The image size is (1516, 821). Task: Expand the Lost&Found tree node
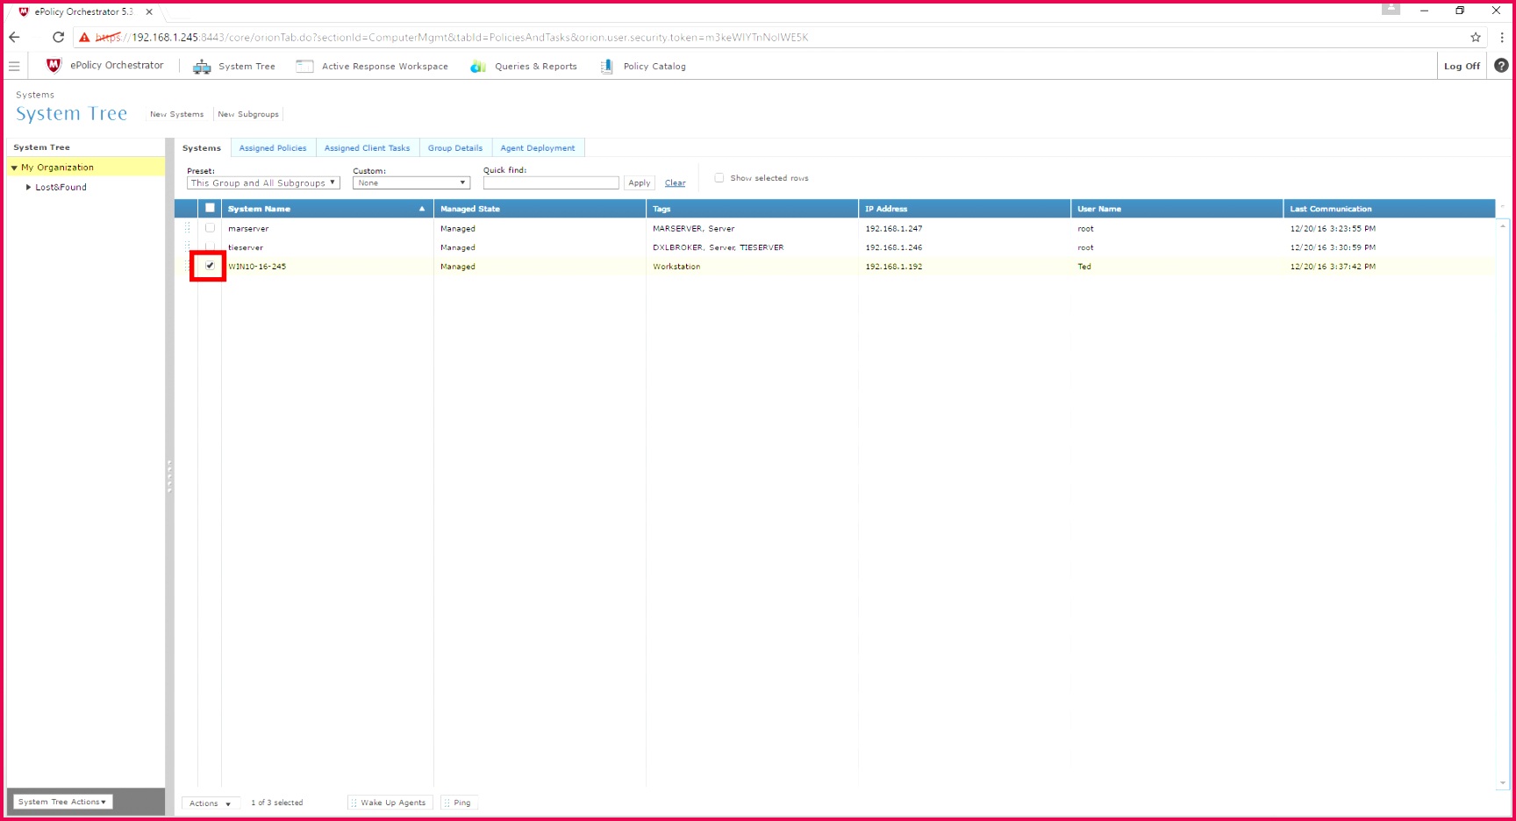[x=28, y=187]
